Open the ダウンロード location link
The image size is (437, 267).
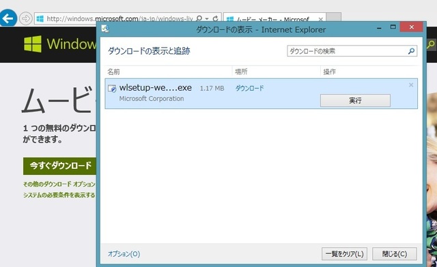coord(249,88)
